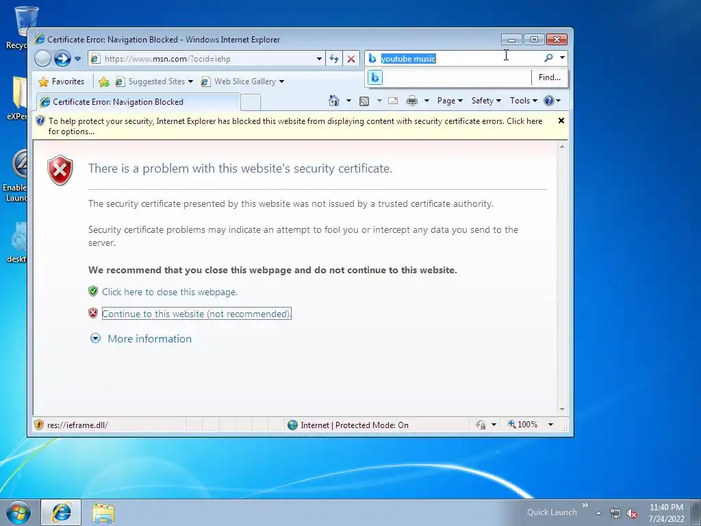Click Add to Favorites Bar star icon
The width and height of the screenshot is (701, 526).
[x=104, y=82]
